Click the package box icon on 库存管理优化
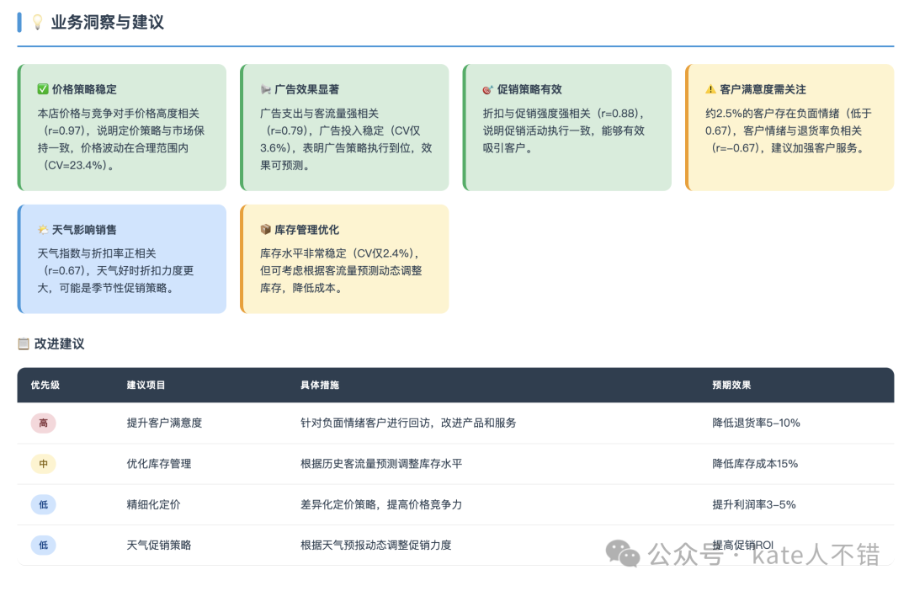 pyautogui.click(x=266, y=230)
